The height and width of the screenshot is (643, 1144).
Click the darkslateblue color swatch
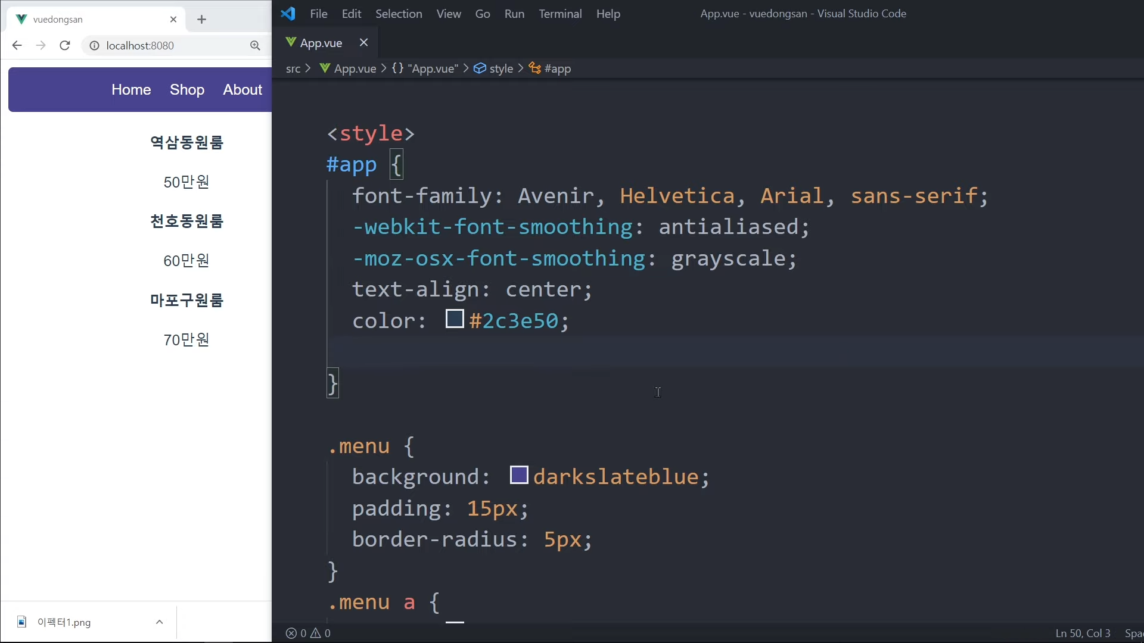(x=519, y=475)
